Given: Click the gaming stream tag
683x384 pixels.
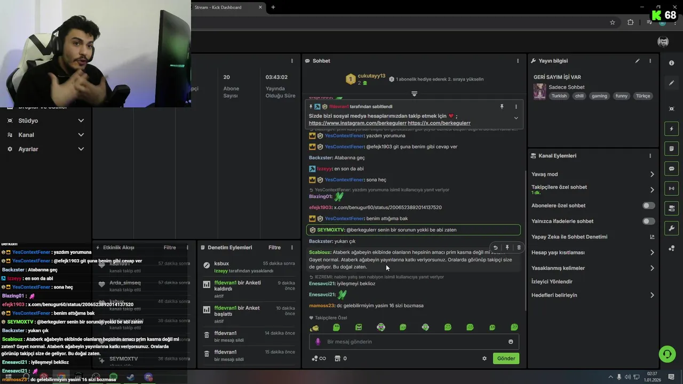Looking at the screenshot, I should pyautogui.click(x=599, y=96).
